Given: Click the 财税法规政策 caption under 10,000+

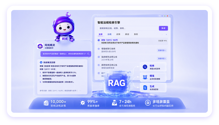Looking at the screenshot, I should pos(58,106).
